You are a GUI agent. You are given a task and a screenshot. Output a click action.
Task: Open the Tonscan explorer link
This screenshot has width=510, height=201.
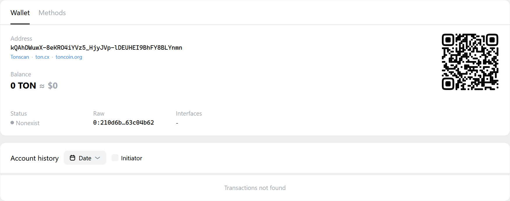(20, 57)
